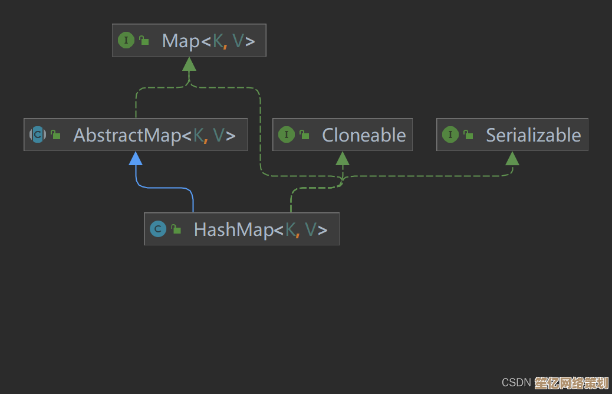Click the green arrowhead below Map node
612x394 pixels.
(189, 64)
